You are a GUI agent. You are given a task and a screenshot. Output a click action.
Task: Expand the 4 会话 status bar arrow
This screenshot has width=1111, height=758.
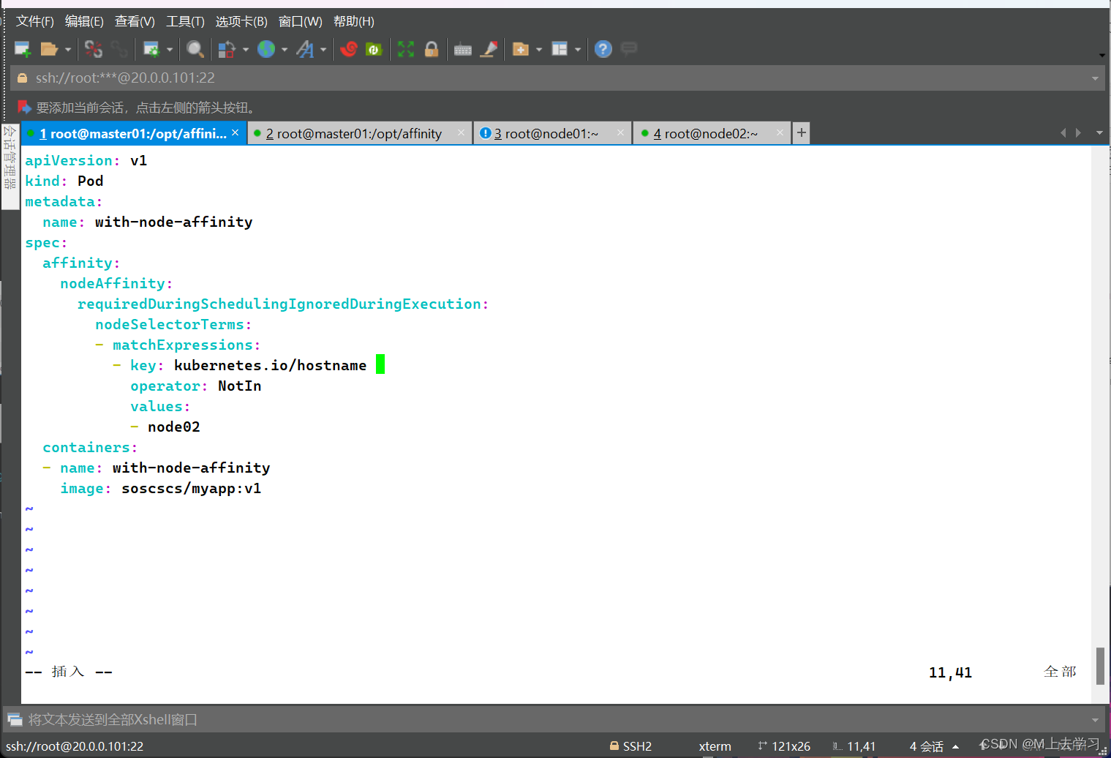click(955, 746)
